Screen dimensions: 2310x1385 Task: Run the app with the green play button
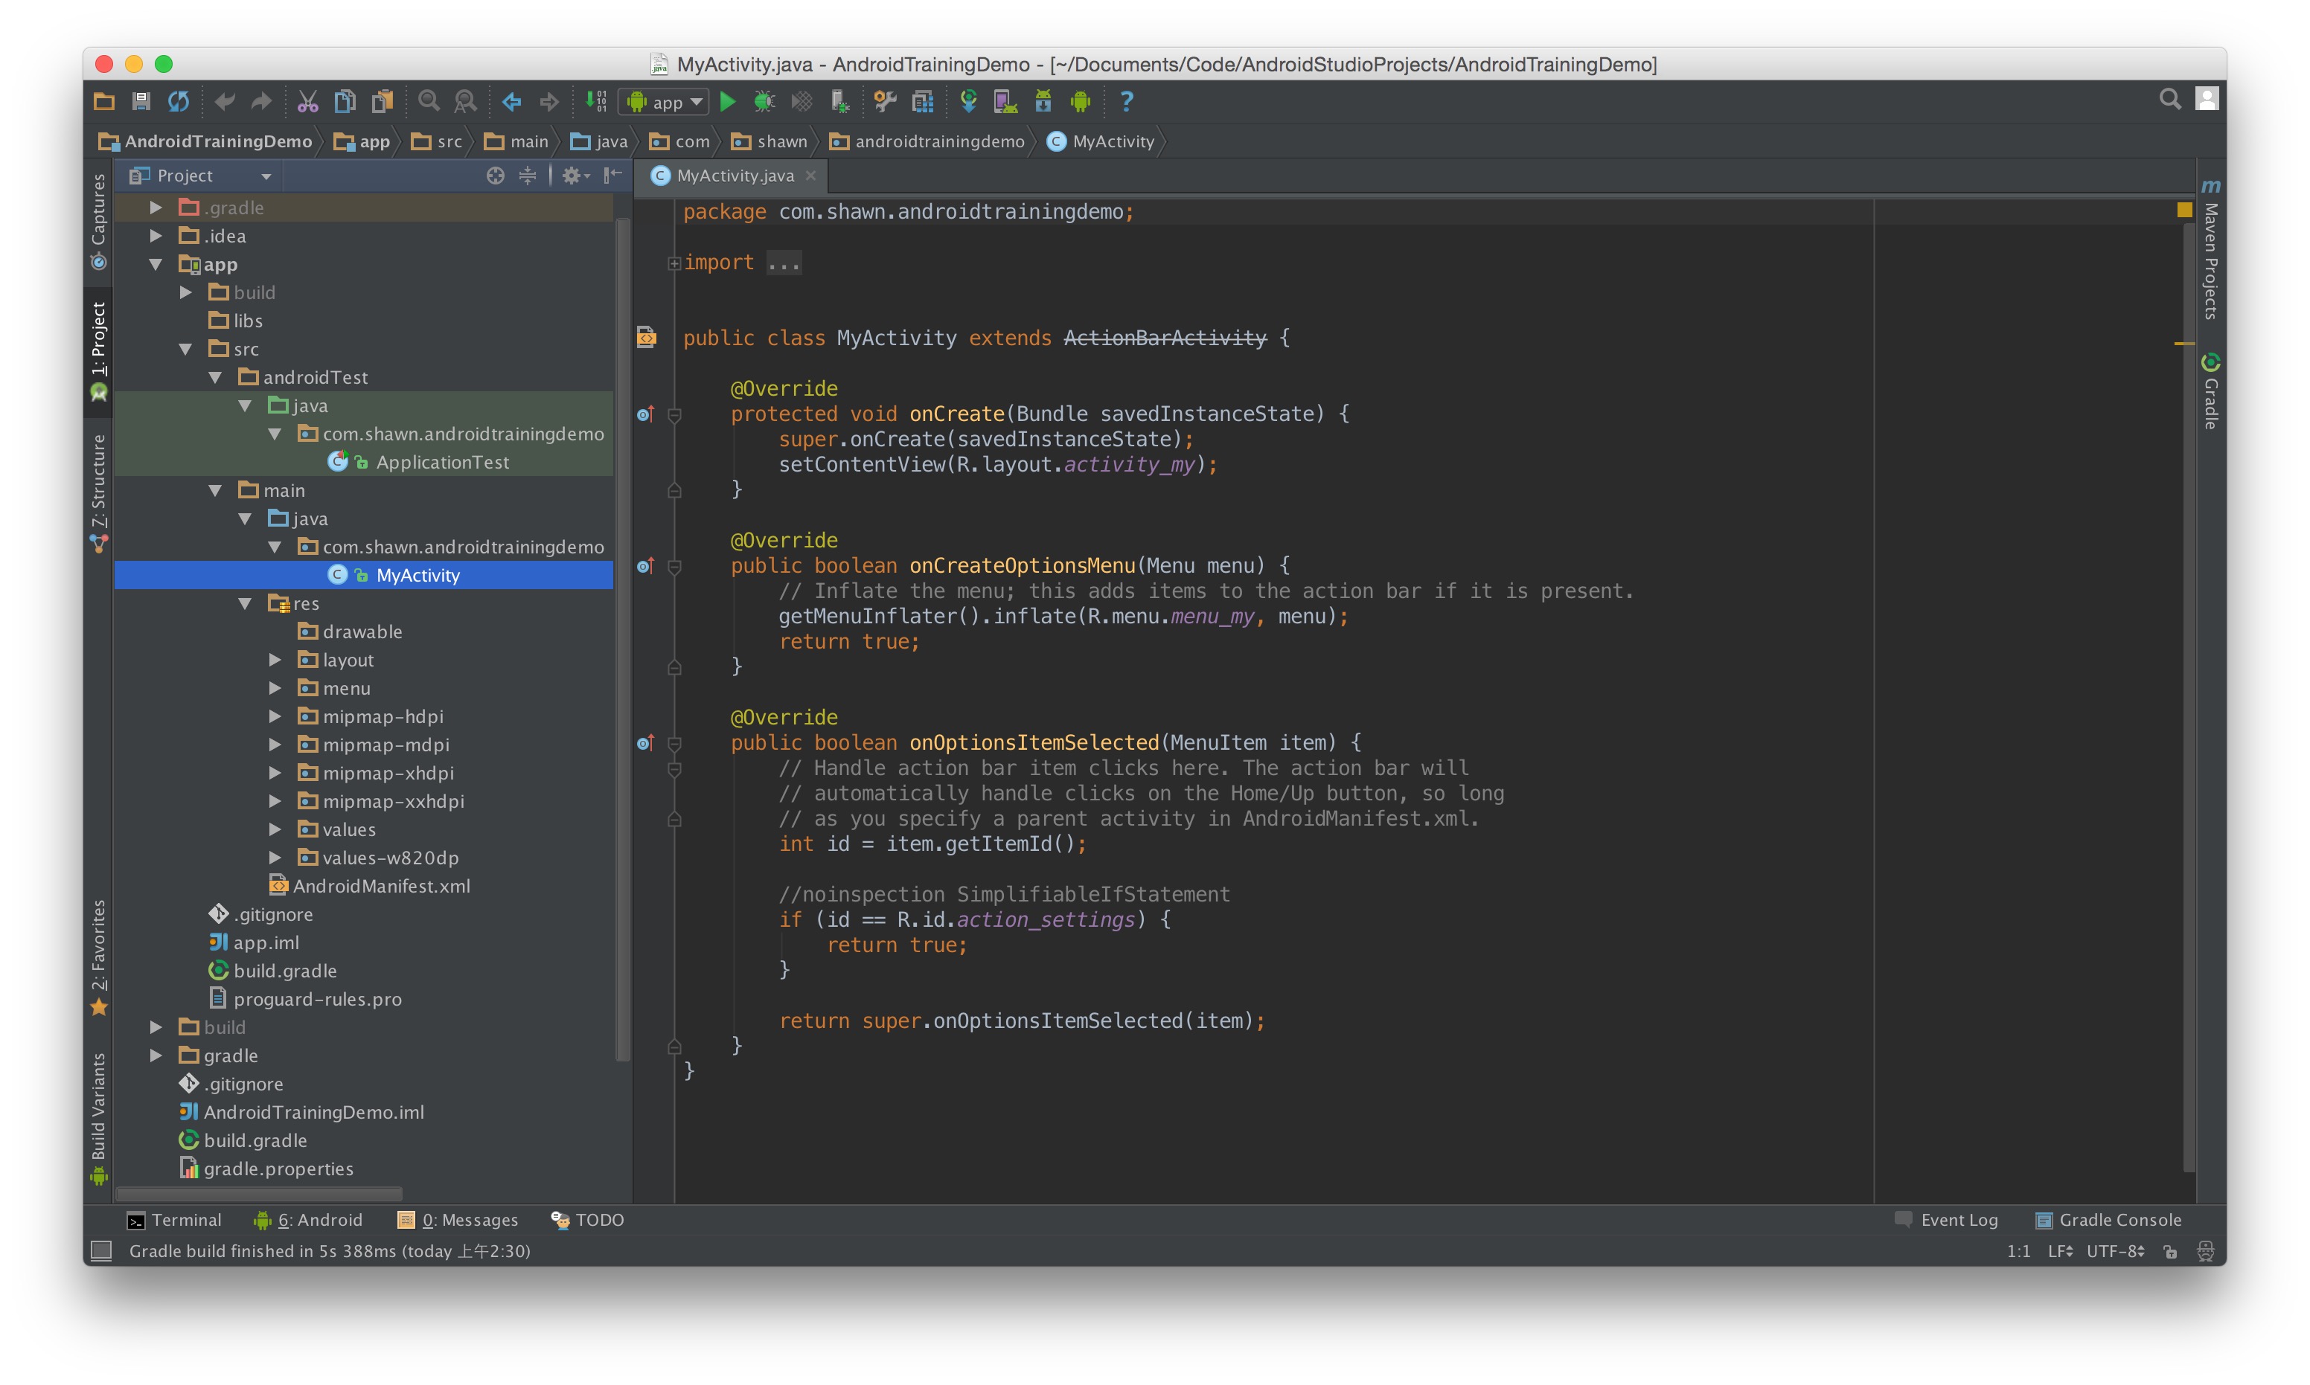pos(729,102)
